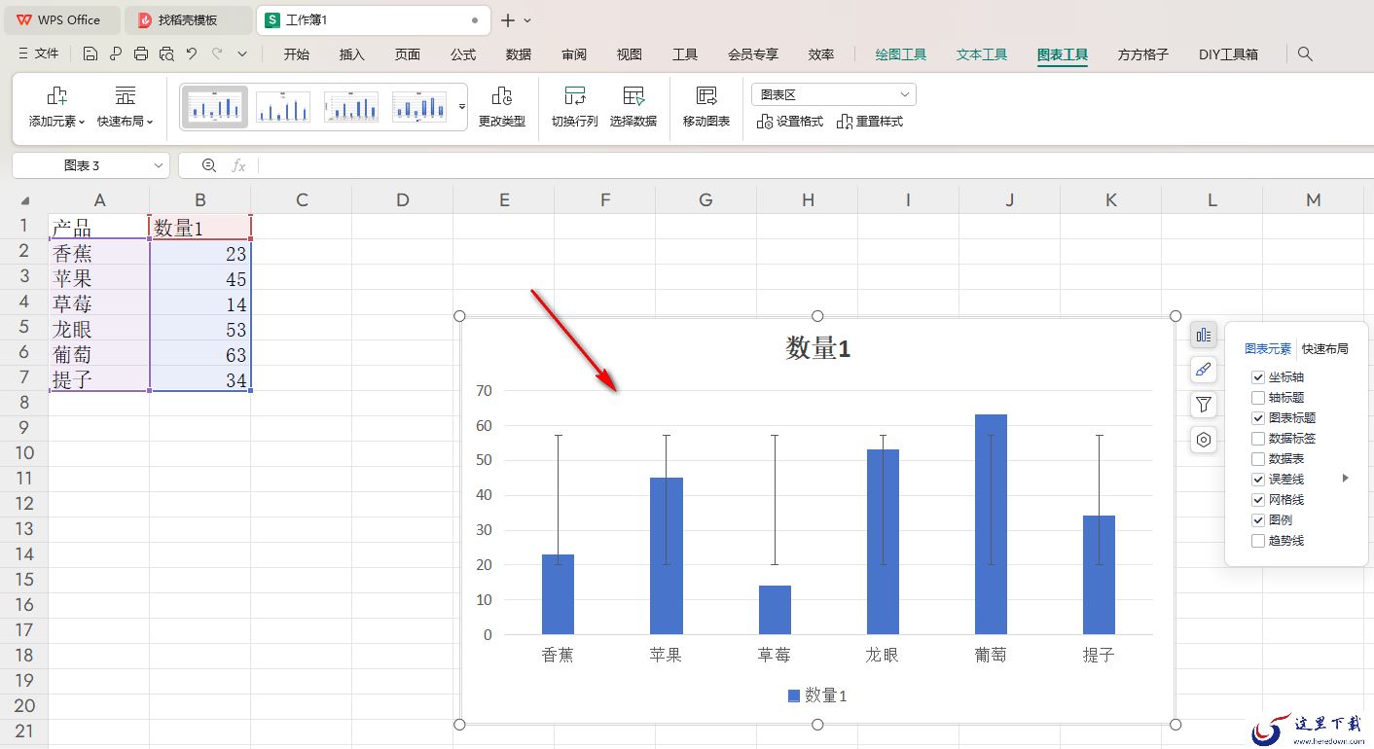Open chart elements button beside the chart

pos(1204,336)
